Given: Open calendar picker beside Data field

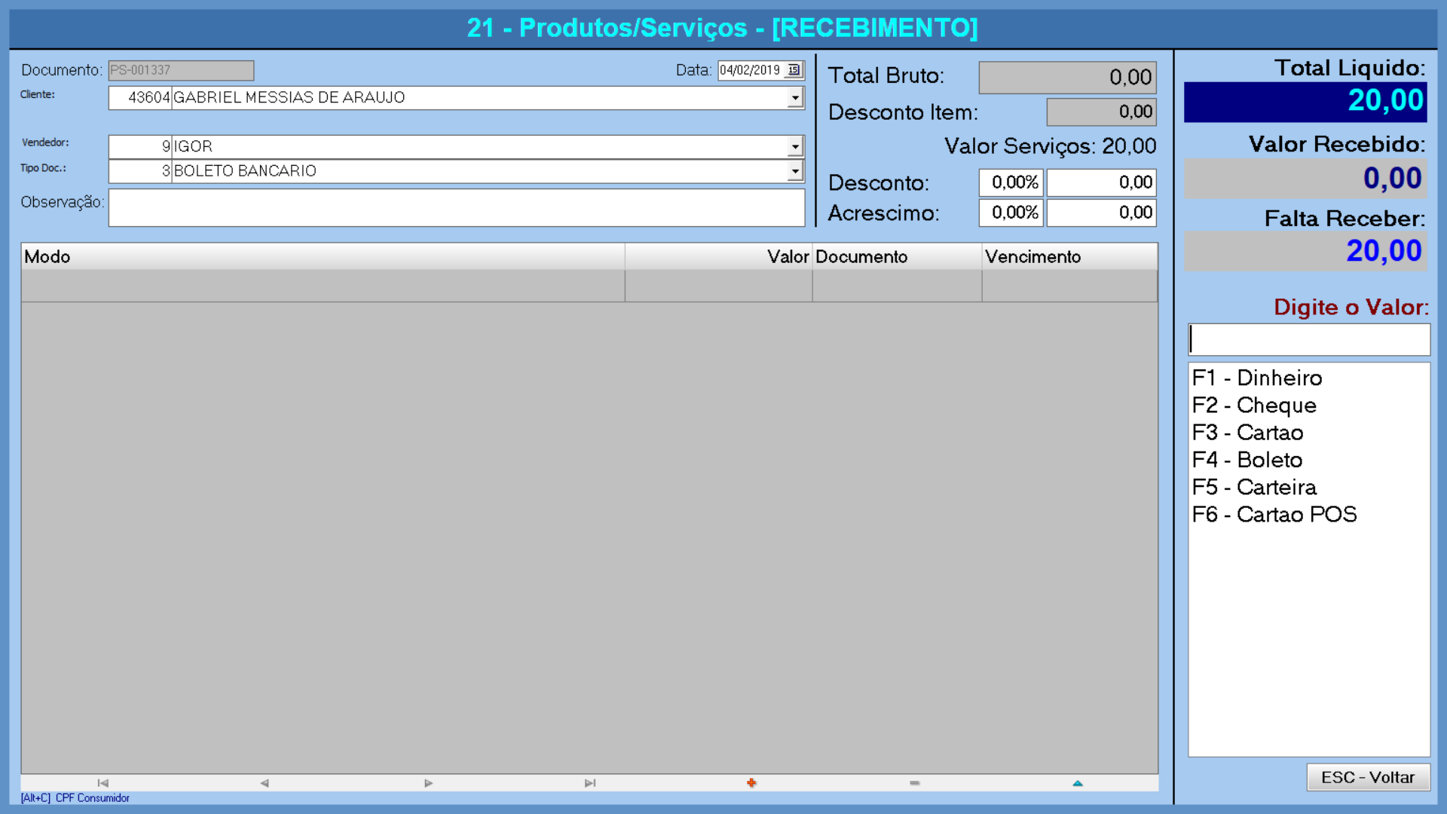Looking at the screenshot, I should click(x=794, y=70).
